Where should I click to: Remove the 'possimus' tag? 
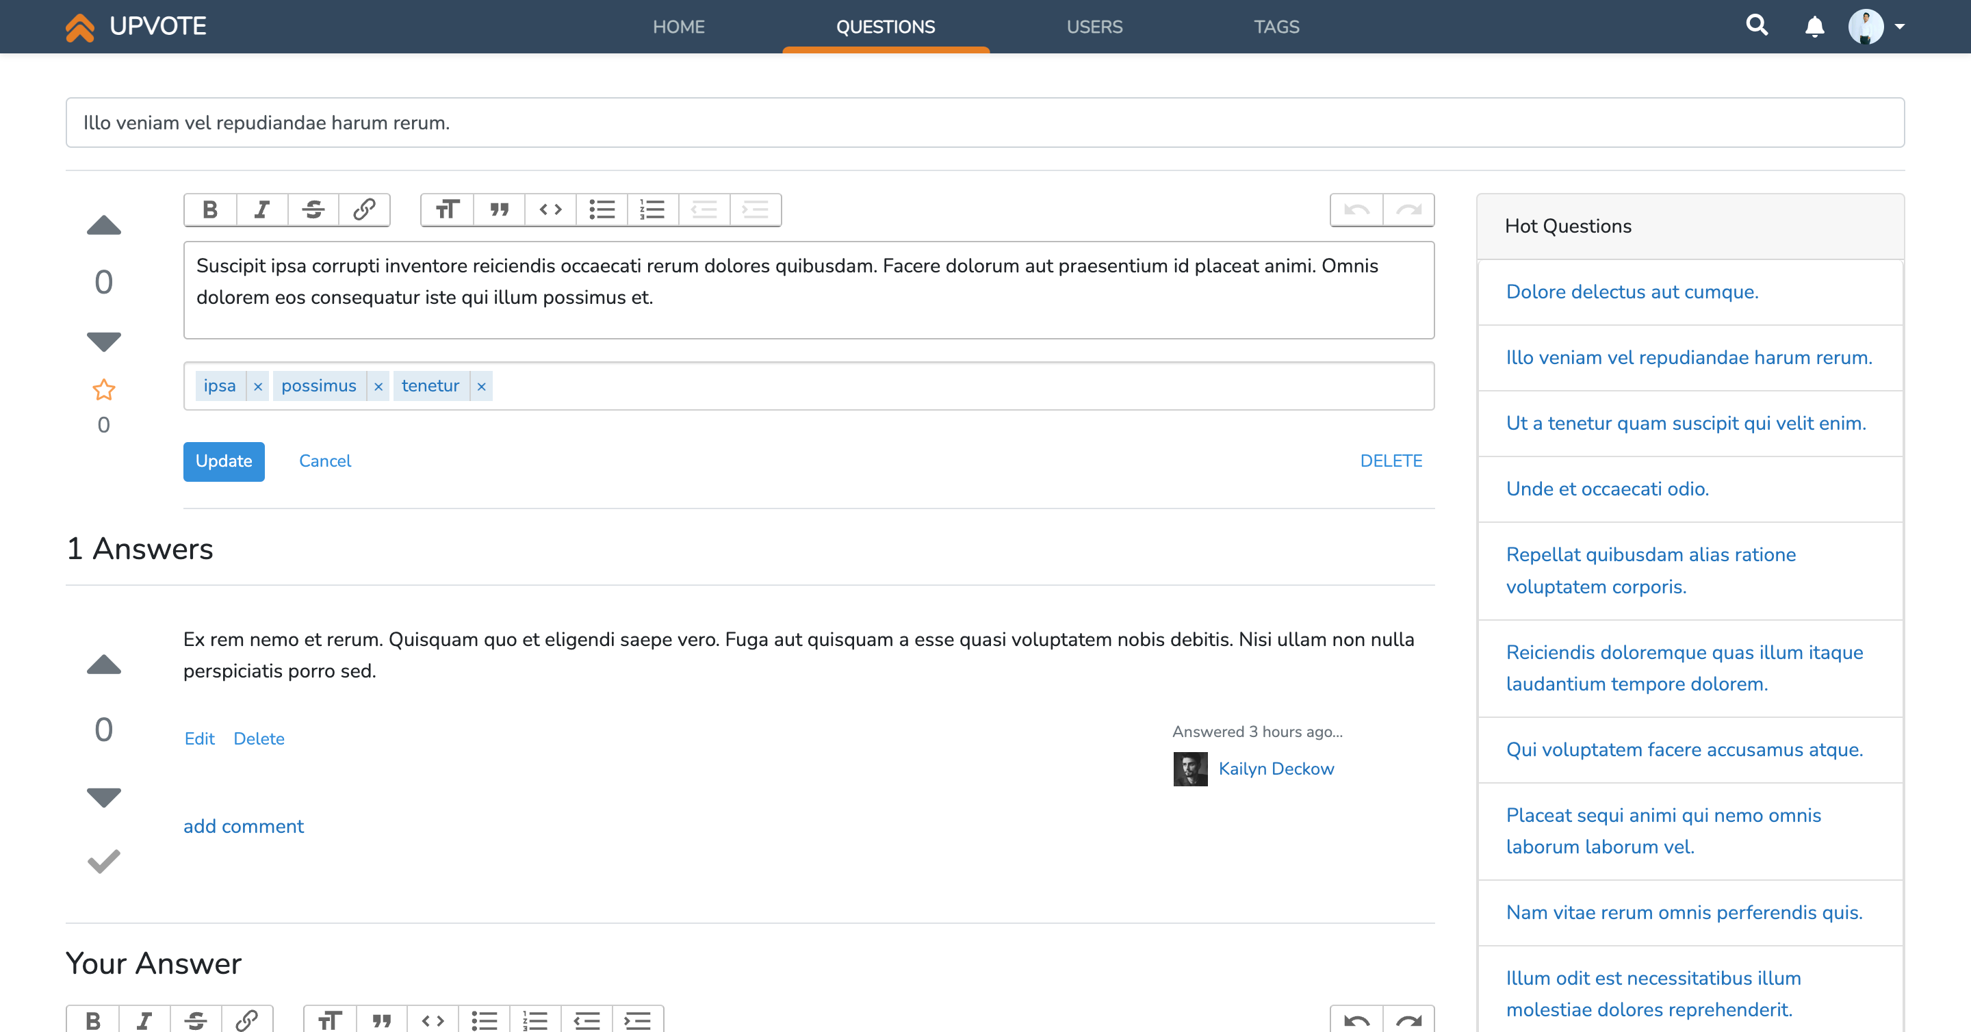(378, 387)
